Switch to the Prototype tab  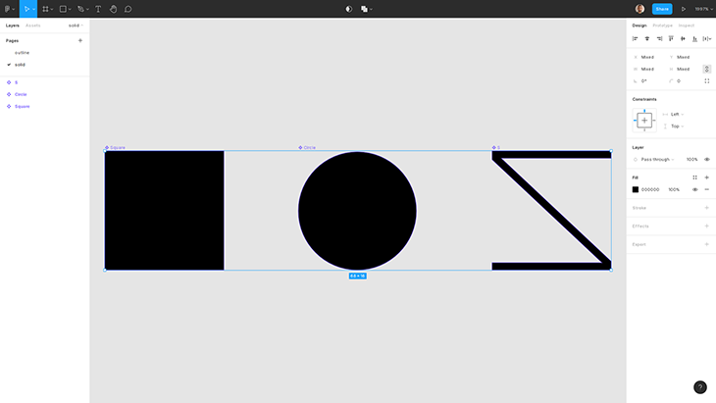point(663,25)
